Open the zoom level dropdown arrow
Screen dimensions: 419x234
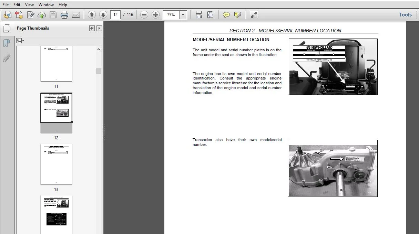coord(183,15)
